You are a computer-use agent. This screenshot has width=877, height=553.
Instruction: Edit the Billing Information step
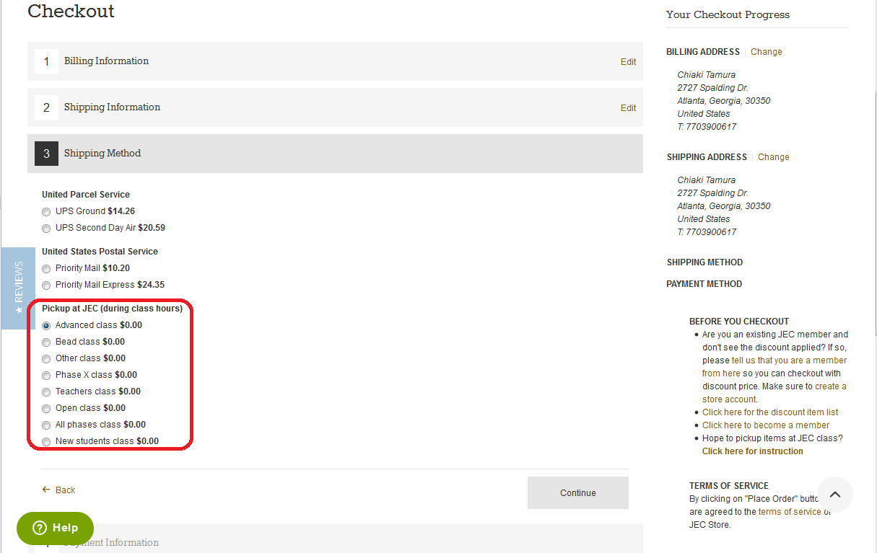628,62
